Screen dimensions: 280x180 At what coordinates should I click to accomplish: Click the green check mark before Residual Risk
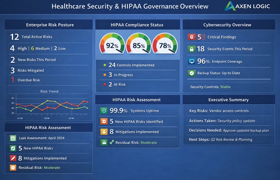click(112, 142)
